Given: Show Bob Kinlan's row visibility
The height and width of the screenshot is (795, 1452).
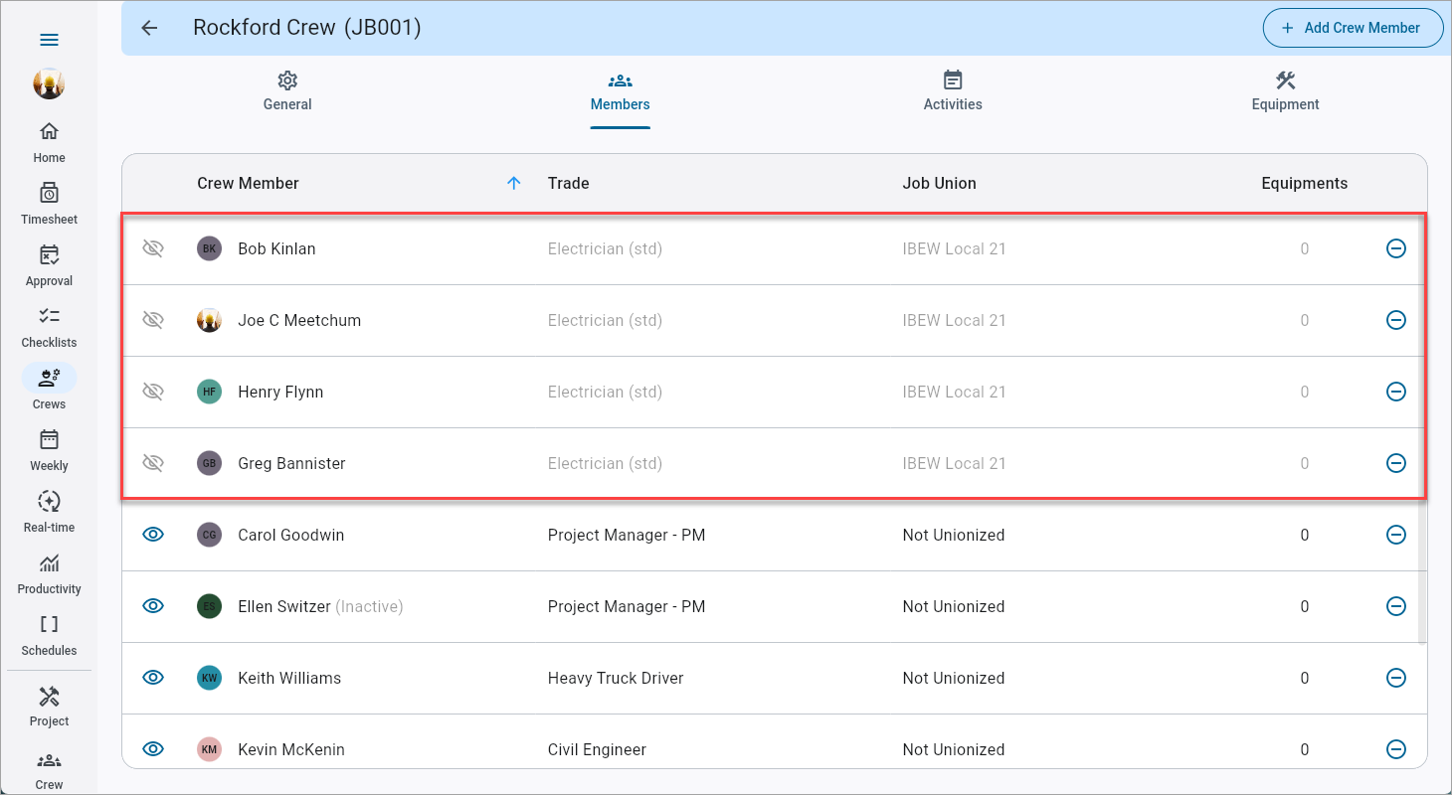Looking at the screenshot, I should 152,248.
